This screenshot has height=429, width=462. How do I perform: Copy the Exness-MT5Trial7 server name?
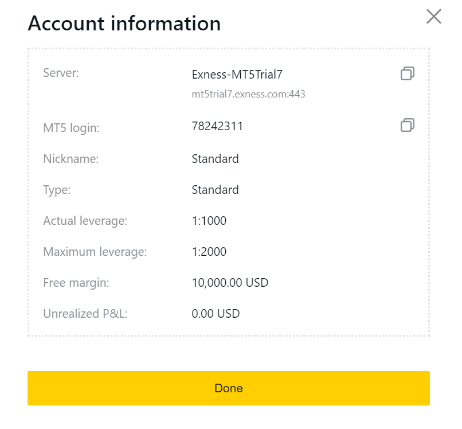click(x=407, y=73)
